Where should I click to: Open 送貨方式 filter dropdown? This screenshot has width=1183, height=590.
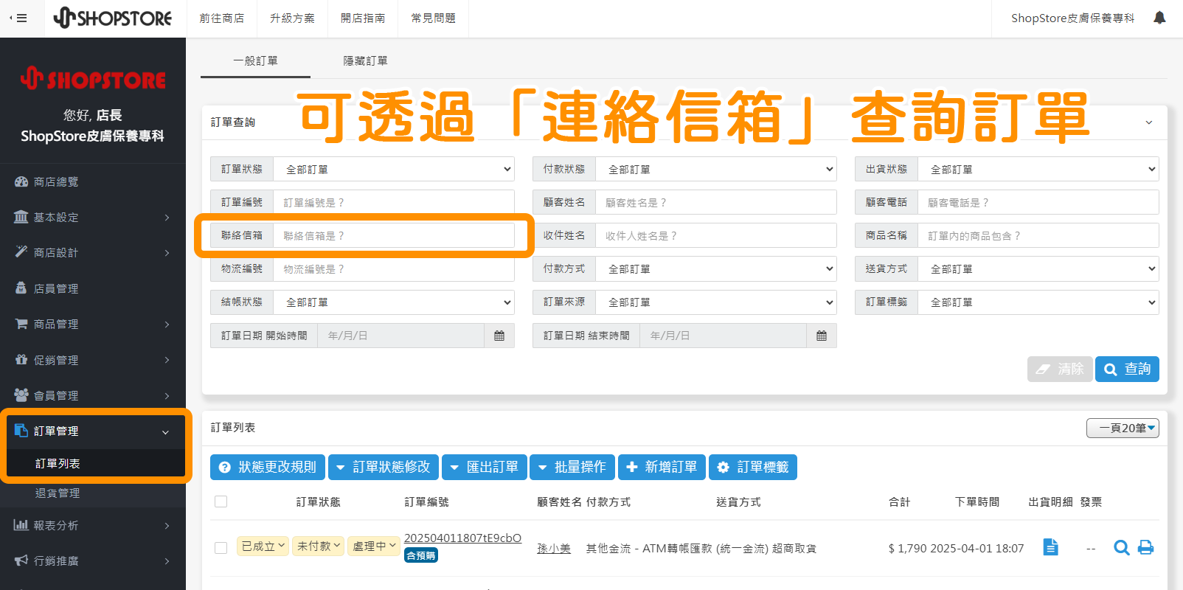pos(1038,268)
